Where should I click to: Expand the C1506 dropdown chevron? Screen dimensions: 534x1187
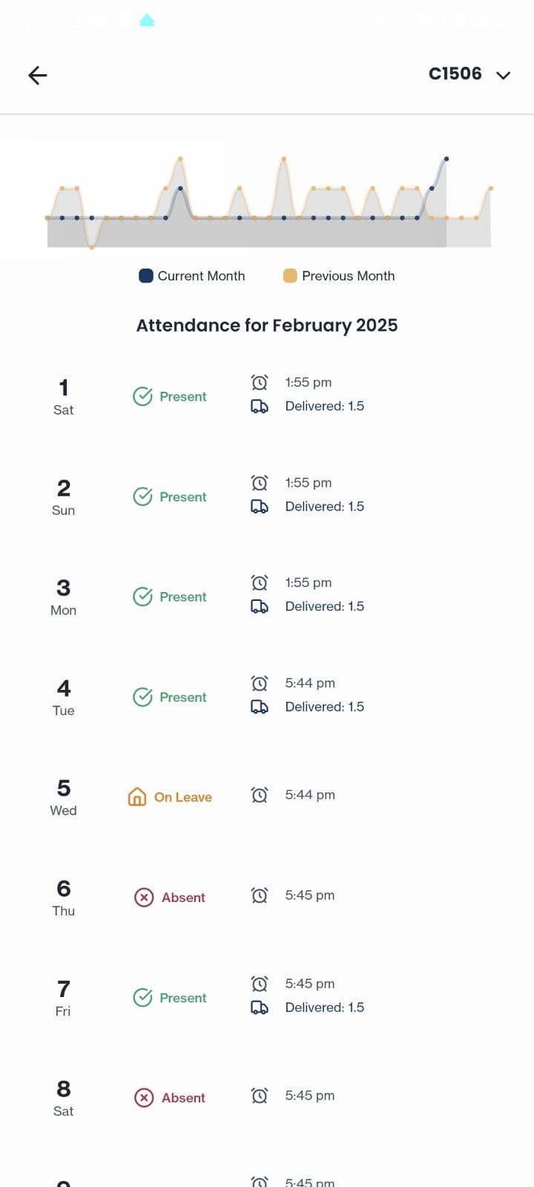(x=503, y=75)
